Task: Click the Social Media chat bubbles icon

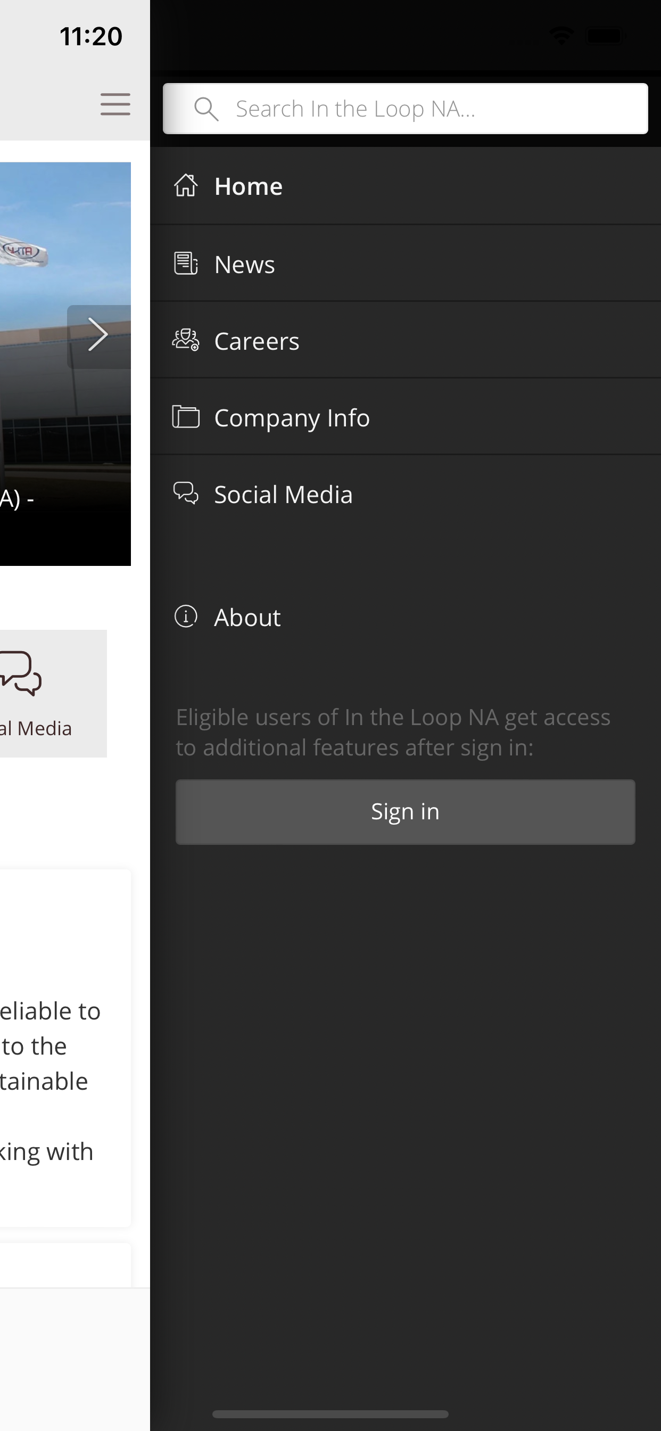Action: point(186,494)
